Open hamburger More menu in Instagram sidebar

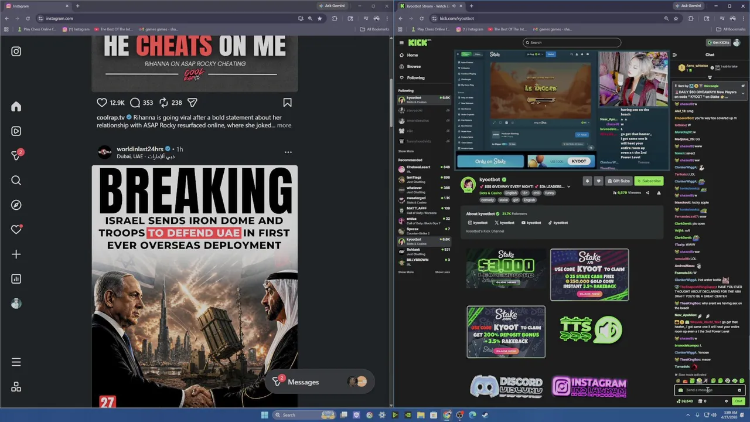(16, 362)
